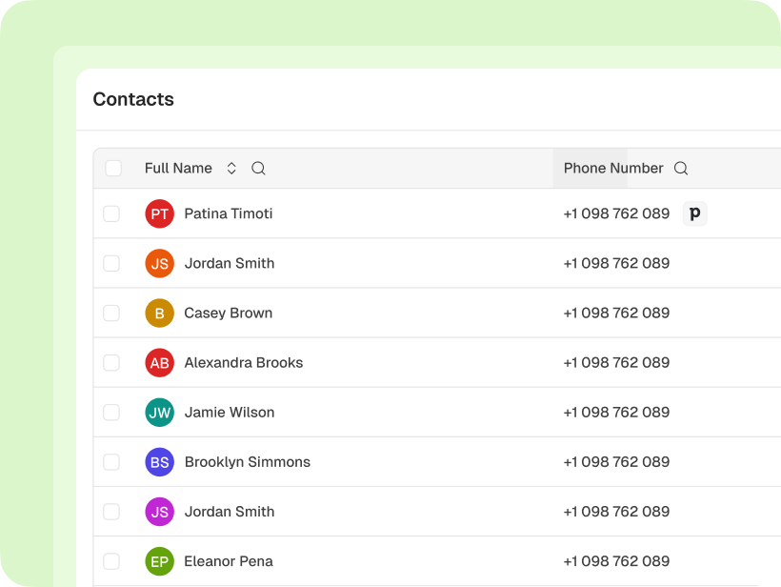Viewport: 781px width, 587px height.
Task: Open the Alexandra Brooks contact name
Action: 244,362
